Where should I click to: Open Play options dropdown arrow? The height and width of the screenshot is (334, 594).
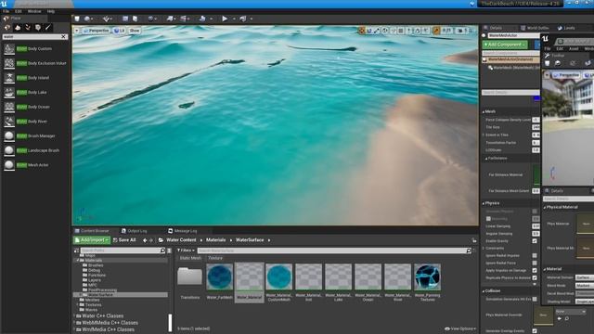[234, 19]
